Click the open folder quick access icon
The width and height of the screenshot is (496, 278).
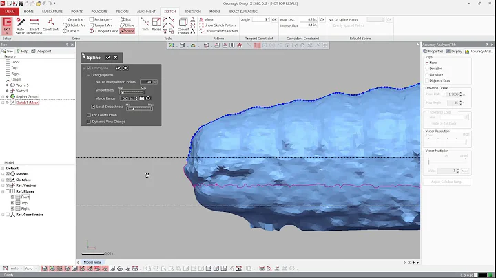tap(39, 3)
